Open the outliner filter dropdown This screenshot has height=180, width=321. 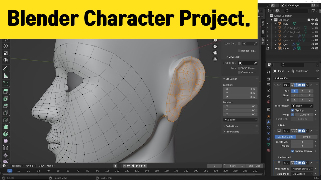point(315,11)
